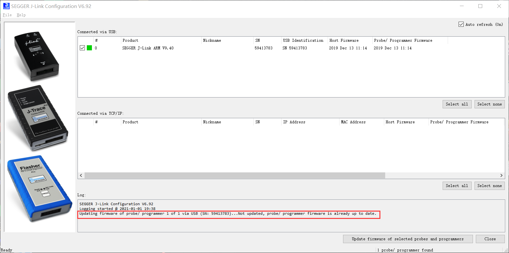Open the File menu
The height and width of the screenshot is (253, 509).
point(7,15)
